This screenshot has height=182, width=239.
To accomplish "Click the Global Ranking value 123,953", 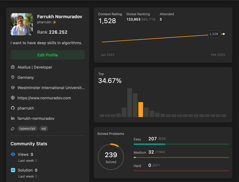I will (133, 19).
